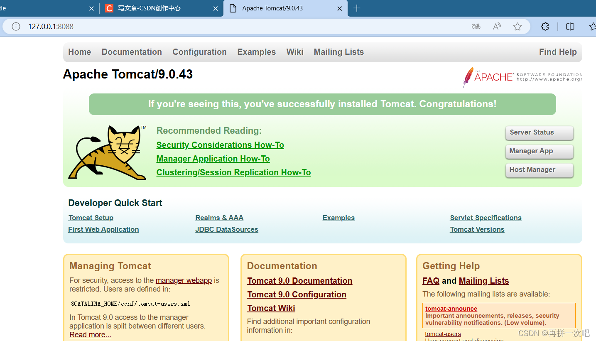Add page to favorites with star icon
The height and width of the screenshot is (341, 596).
517,27
